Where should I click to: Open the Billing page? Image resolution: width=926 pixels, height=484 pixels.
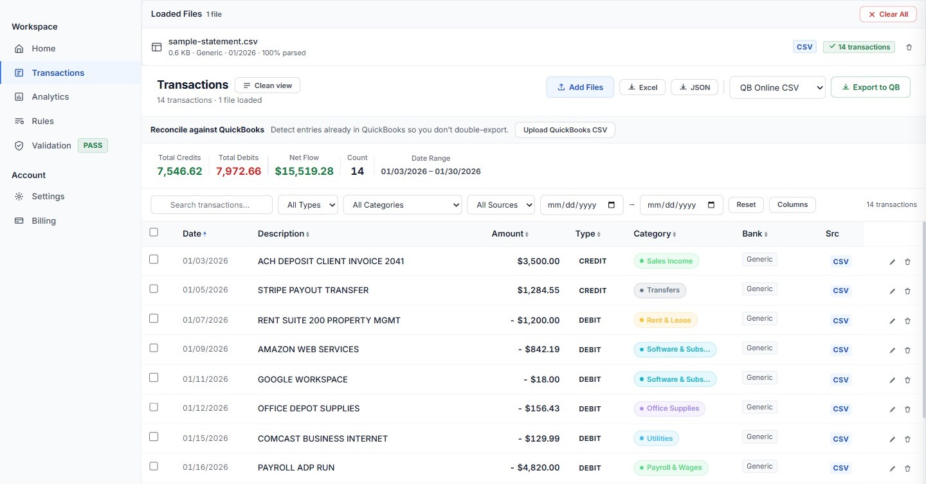pos(71,220)
